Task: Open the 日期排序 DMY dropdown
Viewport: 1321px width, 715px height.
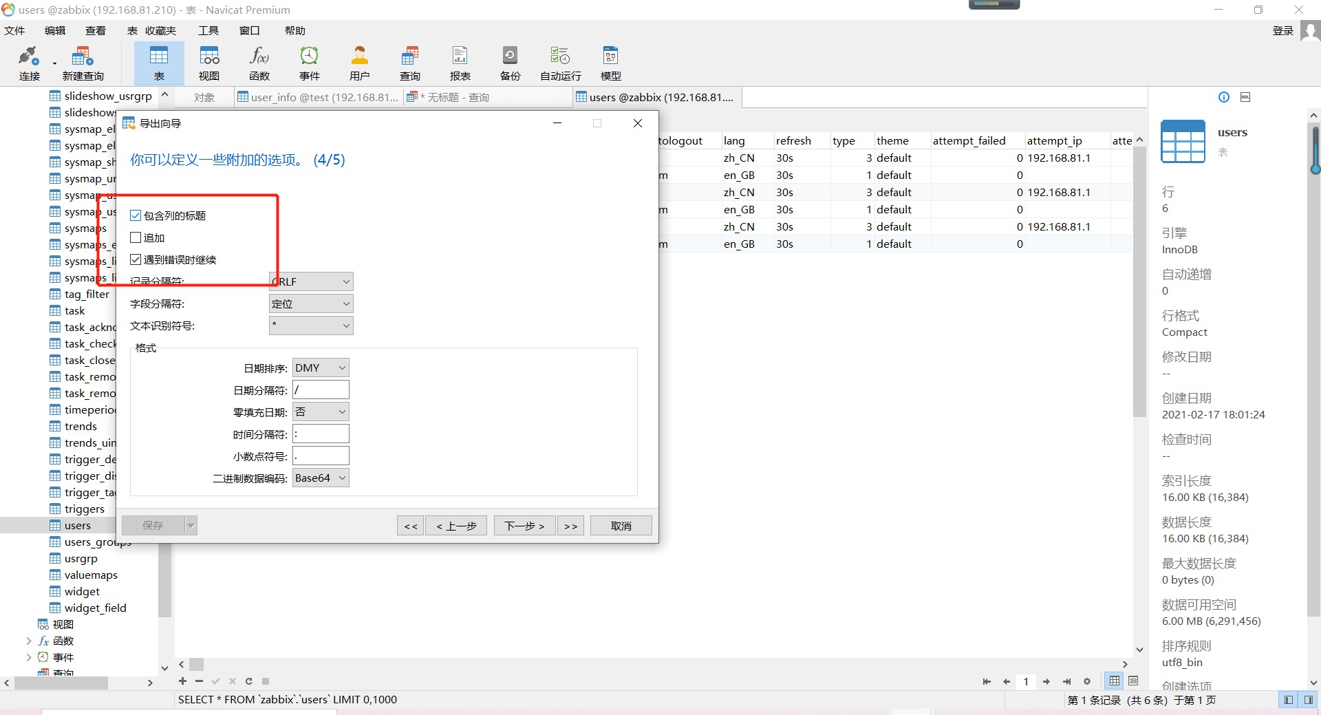Action: click(x=320, y=367)
